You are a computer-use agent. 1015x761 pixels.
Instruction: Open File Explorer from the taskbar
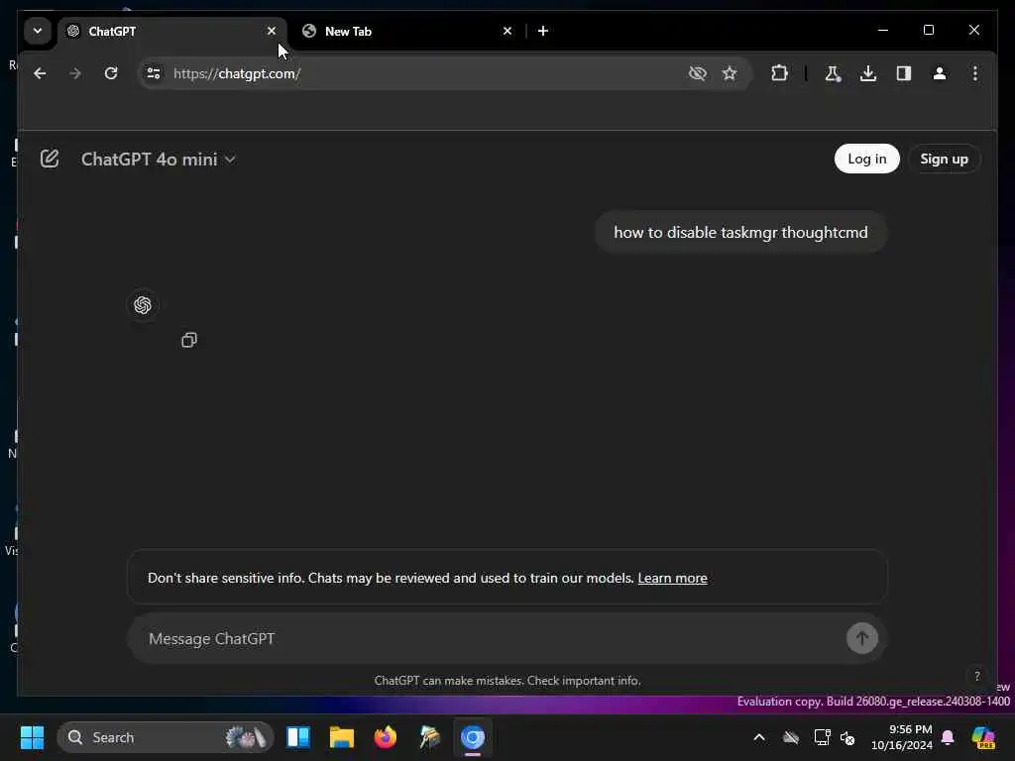(x=342, y=737)
